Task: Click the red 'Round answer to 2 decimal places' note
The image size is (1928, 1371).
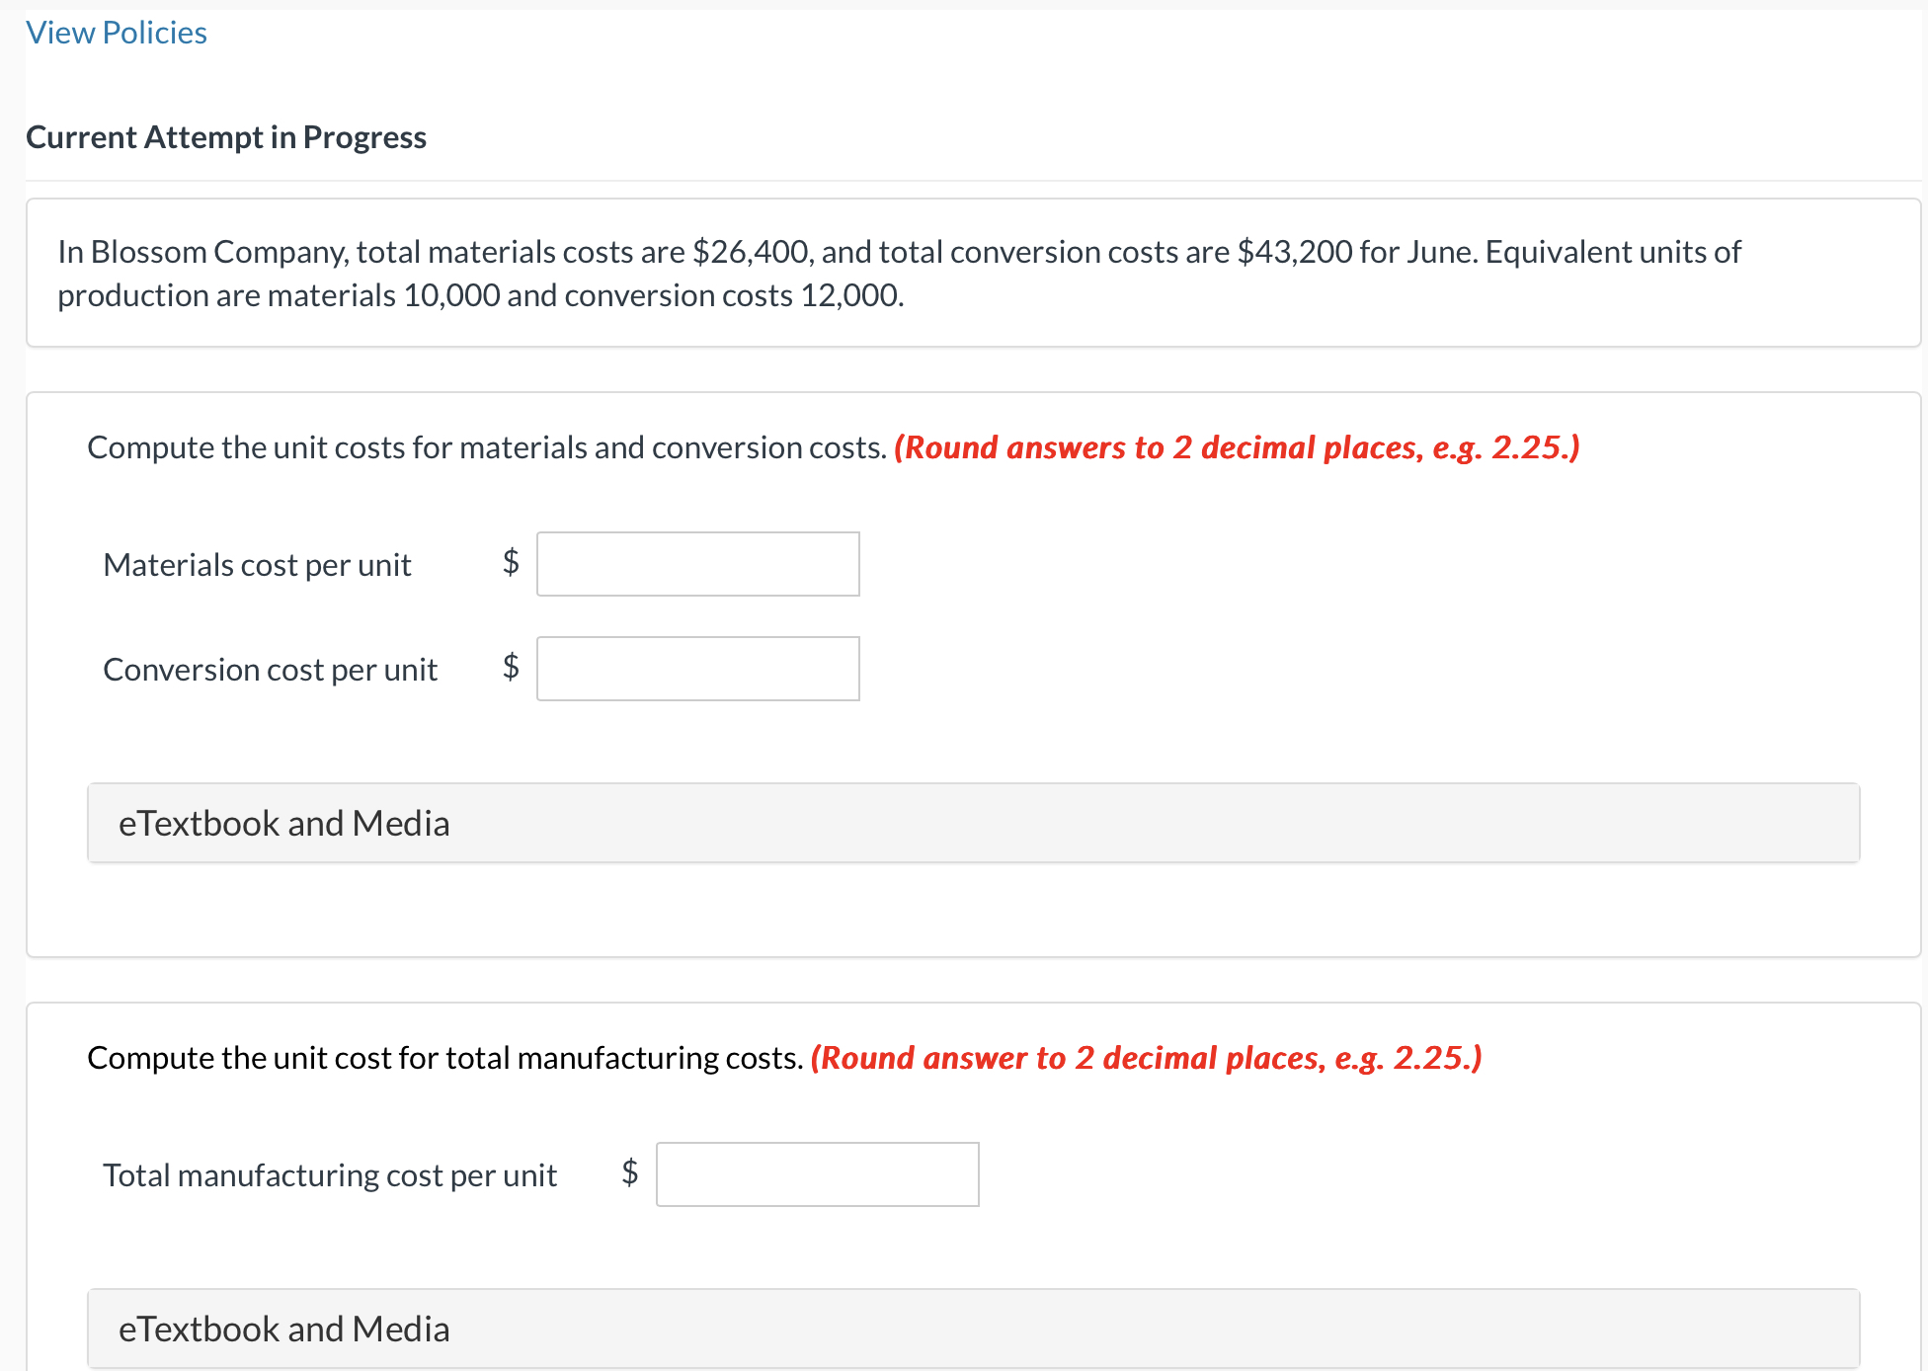Action: pyautogui.click(x=1146, y=1058)
